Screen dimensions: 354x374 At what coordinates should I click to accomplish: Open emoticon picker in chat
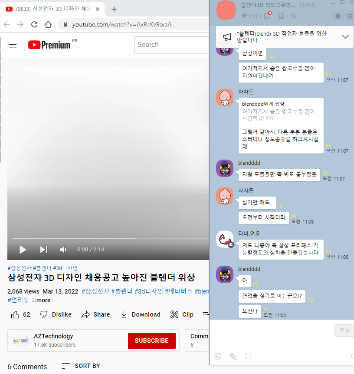[x=218, y=356]
